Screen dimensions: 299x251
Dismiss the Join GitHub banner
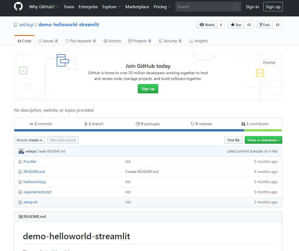269,62
